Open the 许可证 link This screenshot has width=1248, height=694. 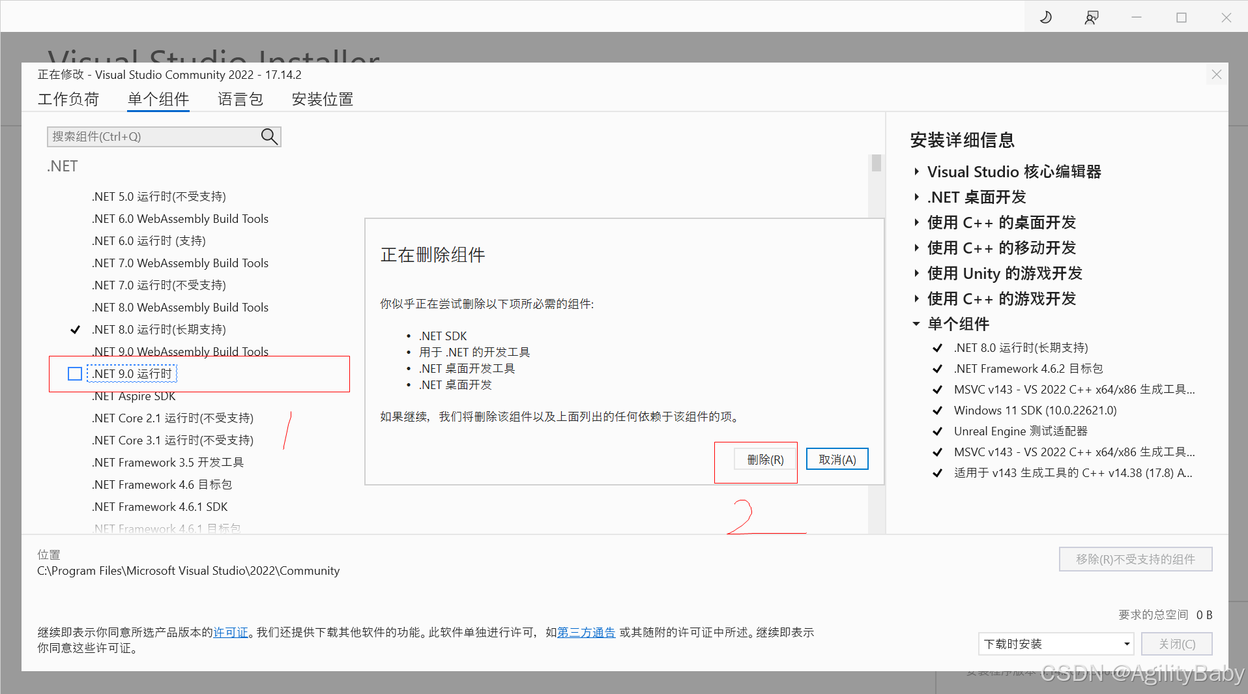click(231, 632)
